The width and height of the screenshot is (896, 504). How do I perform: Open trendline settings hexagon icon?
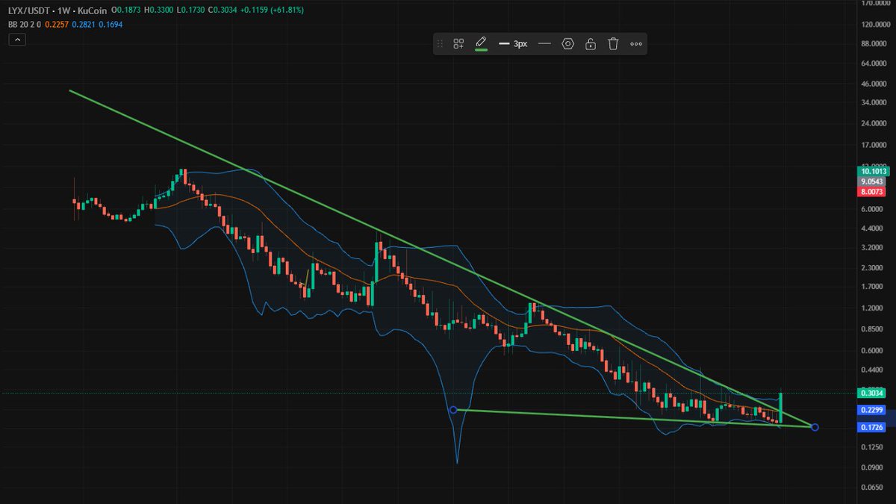click(x=568, y=44)
